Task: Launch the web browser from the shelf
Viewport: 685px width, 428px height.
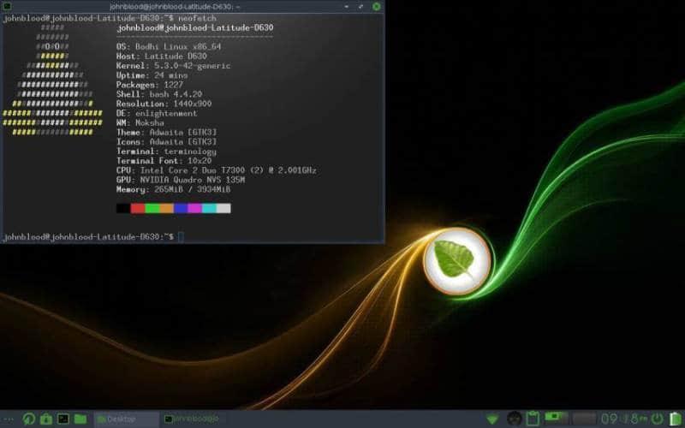Action: (28, 419)
